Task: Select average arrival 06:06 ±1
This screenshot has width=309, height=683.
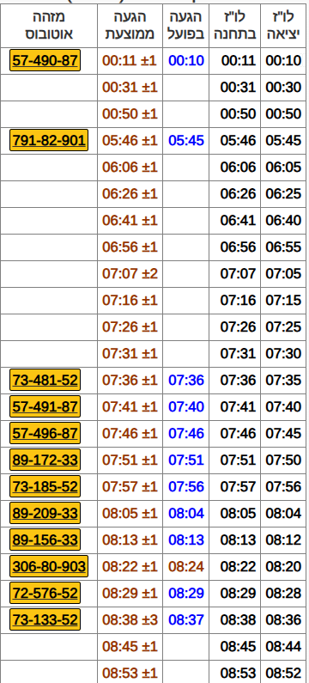Action: click(130, 168)
